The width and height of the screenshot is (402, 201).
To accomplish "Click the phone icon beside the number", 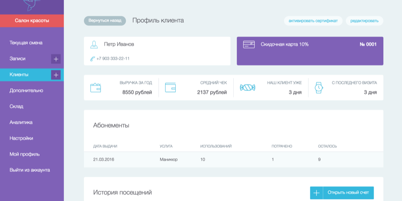I will click(x=93, y=59).
